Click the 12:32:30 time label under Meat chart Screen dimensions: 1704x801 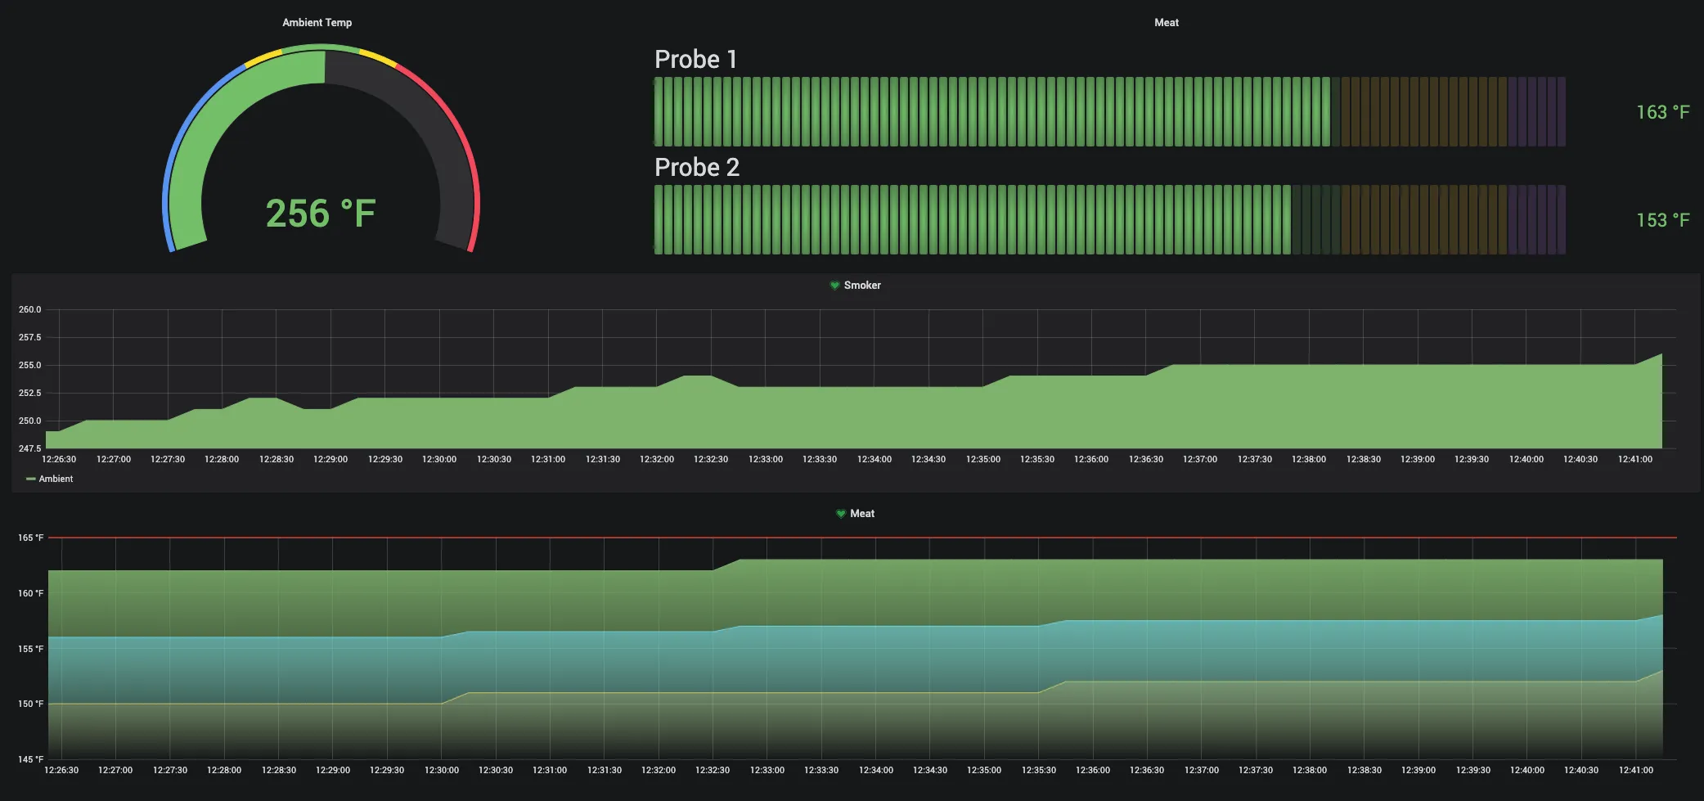click(x=713, y=770)
